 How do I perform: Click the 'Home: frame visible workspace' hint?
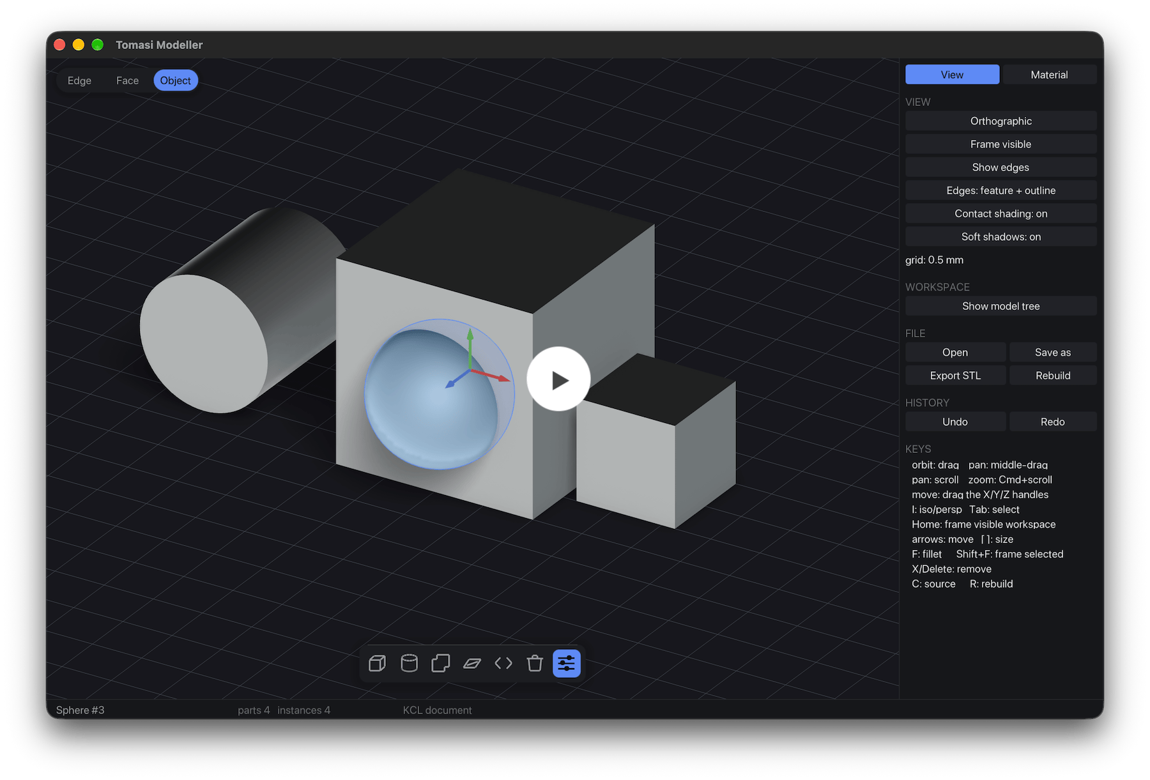coord(983,524)
